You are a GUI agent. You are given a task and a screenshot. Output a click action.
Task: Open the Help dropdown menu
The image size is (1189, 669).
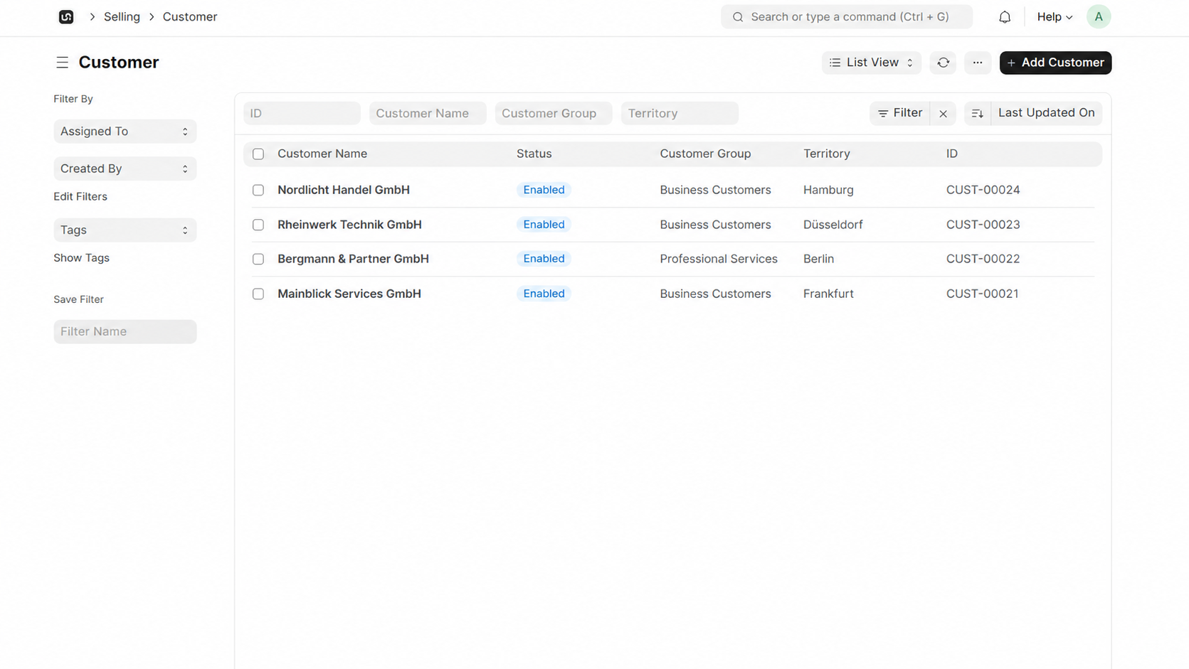[x=1055, y=17]
